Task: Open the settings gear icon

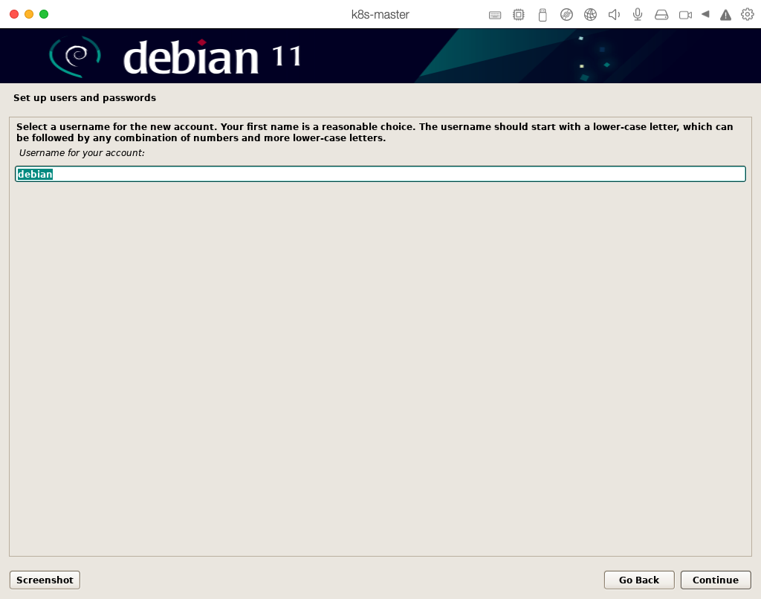Action: click(748, 15)
